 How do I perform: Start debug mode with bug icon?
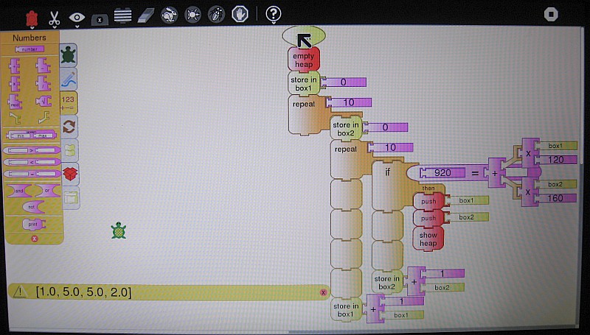coord(216,15)
